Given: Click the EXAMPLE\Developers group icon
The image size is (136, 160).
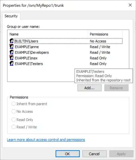Looking at the screenshot, I should (x=12, y=52).
